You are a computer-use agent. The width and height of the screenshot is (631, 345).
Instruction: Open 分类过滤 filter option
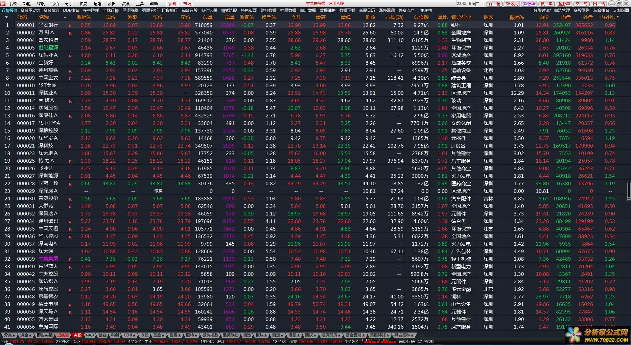tap(542, 10)
